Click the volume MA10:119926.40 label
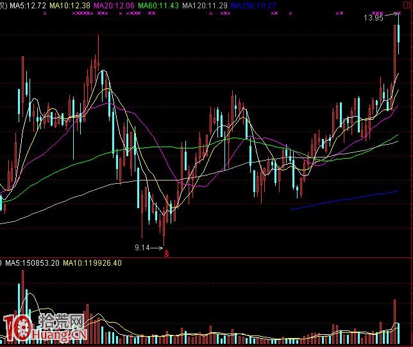The width and height of the screenshot is (413, 347). 92,263
